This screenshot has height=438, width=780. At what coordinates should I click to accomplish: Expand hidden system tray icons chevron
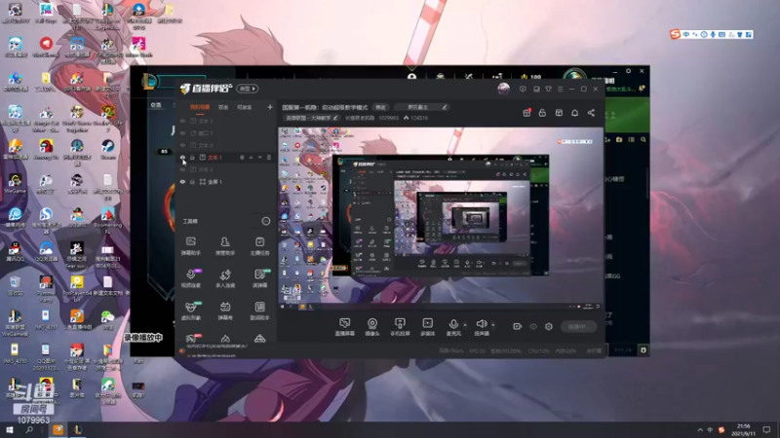click(700, 430)
